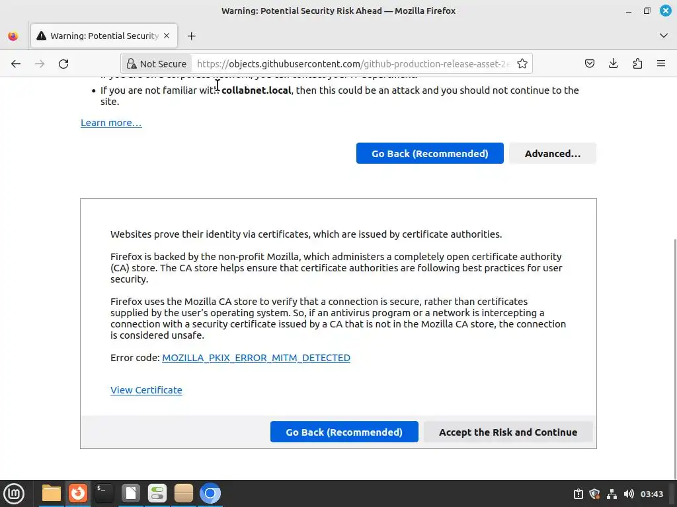The width and height of the screenshot is (677, 507).
Task: Click the bold collabnet.local text
Action: (256, 90)
